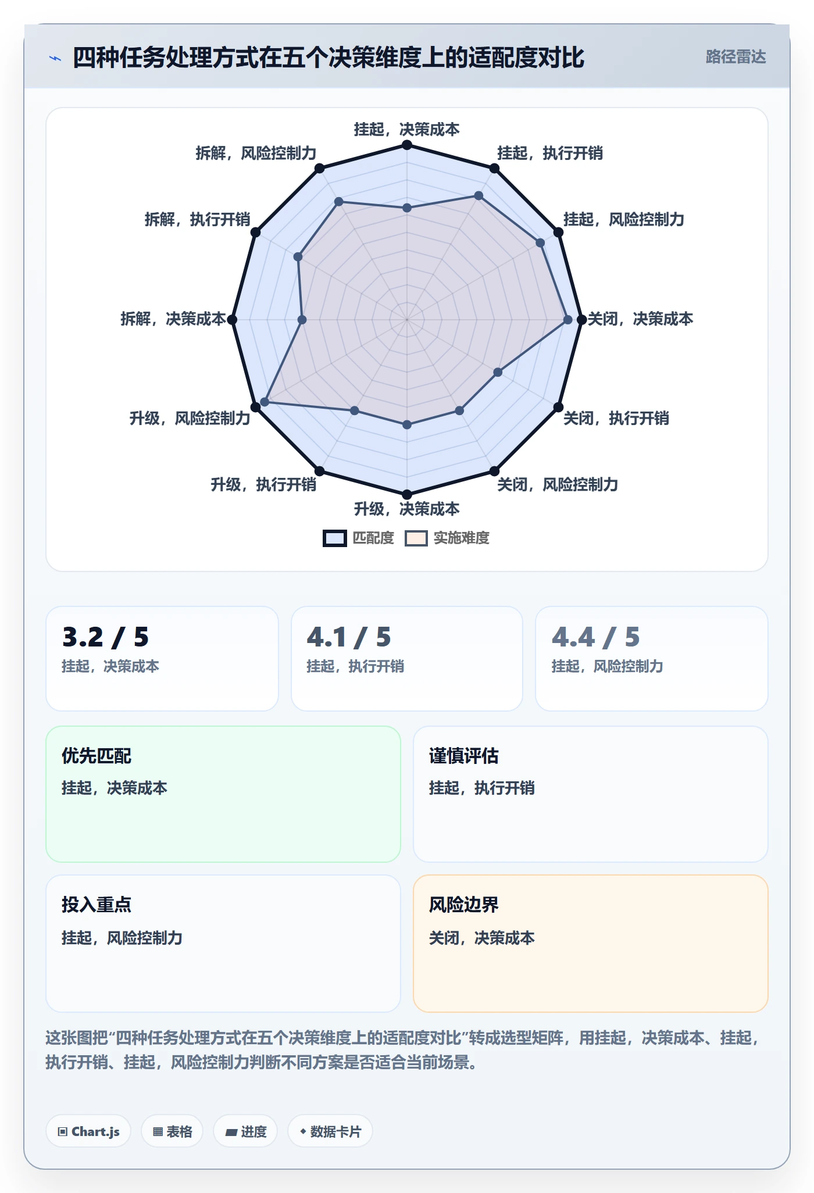The image size is (814, 1193).
Task: Click the radar axis label 升级，决策成本
Action: [407, 509]
